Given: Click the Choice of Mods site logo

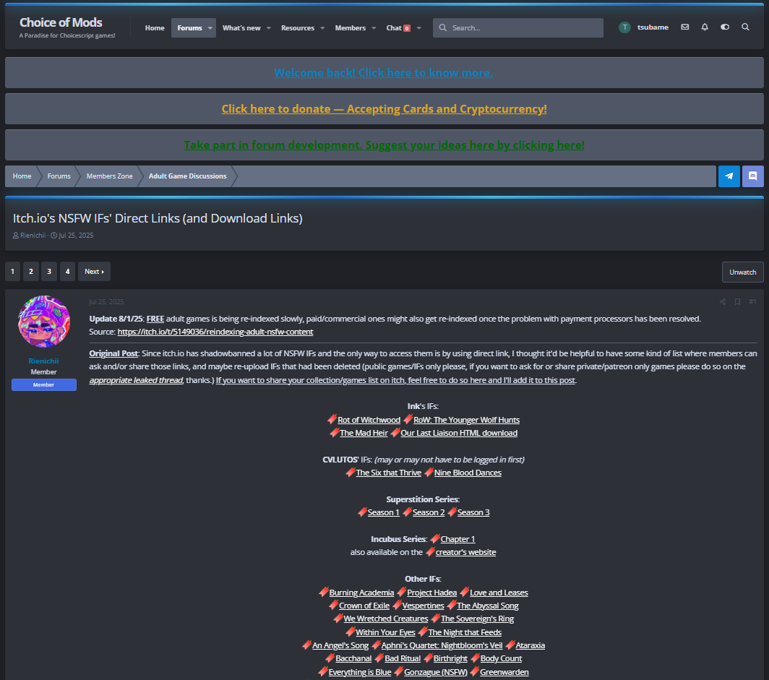Looking at the screenshot, I should tap(61, 22).
